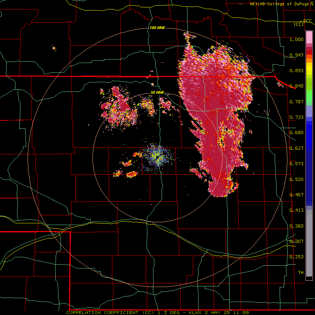Click the TH label at scale bottom
The height and width of the screenshot is (315, 315).
pyautogui.click(x=301, y=273)
